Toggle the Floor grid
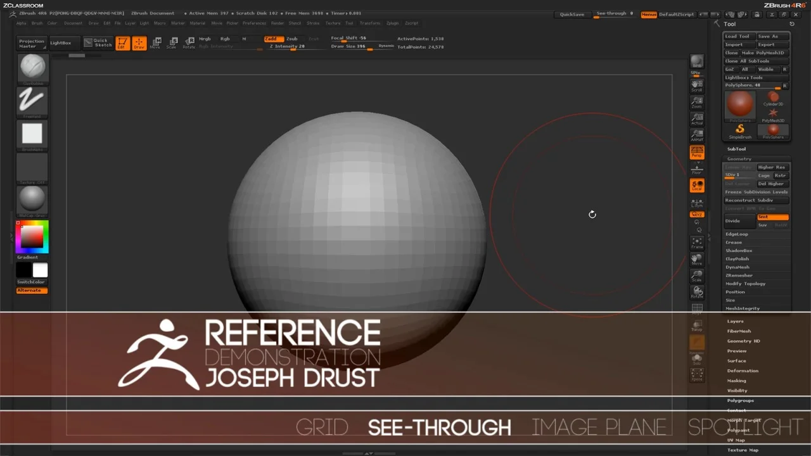The height and width of the screenshot is (456, 811). tap(697, 169)
